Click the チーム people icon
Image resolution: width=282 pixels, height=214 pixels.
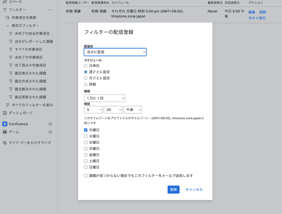(x=5, y=132)
